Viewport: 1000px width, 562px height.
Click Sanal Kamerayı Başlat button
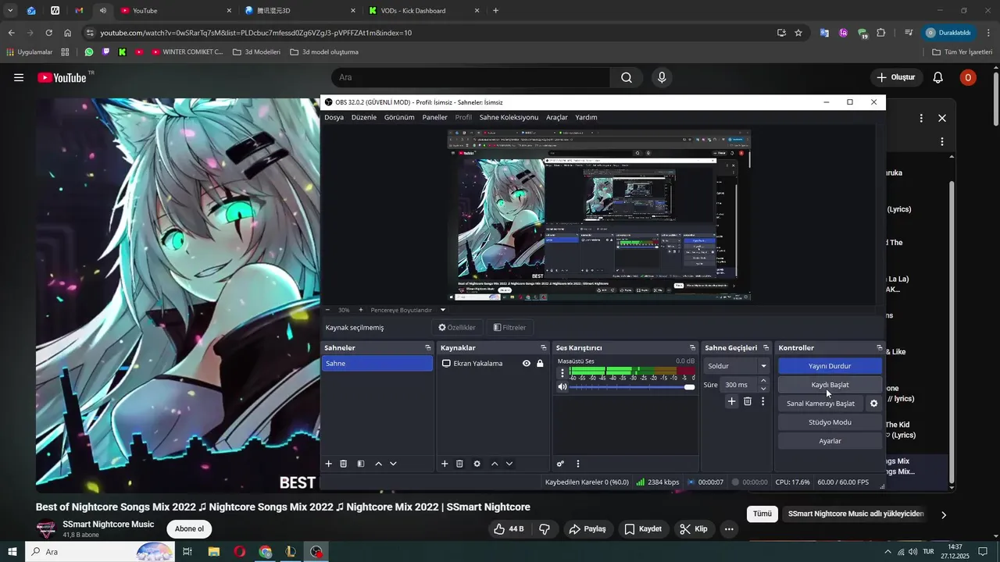820,404
